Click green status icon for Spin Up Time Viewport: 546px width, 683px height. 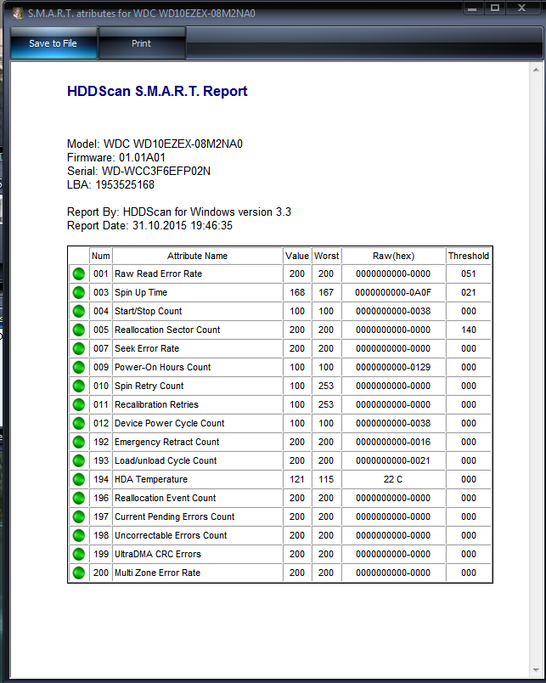point(79,293)
